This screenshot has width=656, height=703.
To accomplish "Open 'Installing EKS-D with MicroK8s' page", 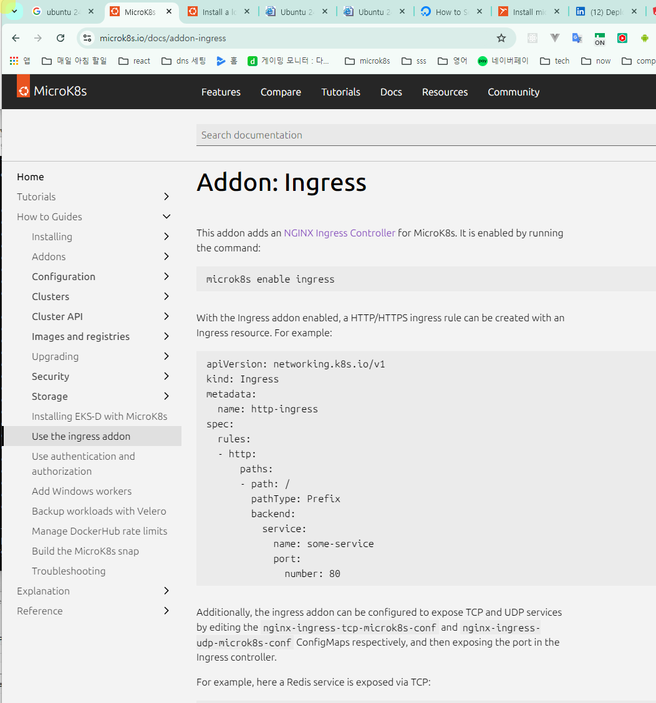I will pyautogui.click(x=100, y=416).
